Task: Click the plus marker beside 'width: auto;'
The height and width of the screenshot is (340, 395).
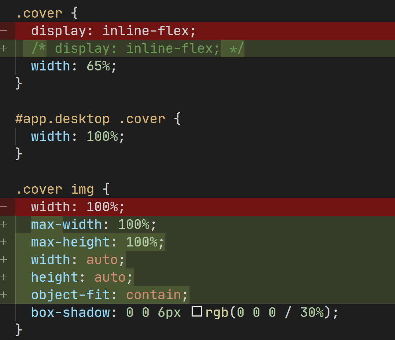Action: point(4,260)
